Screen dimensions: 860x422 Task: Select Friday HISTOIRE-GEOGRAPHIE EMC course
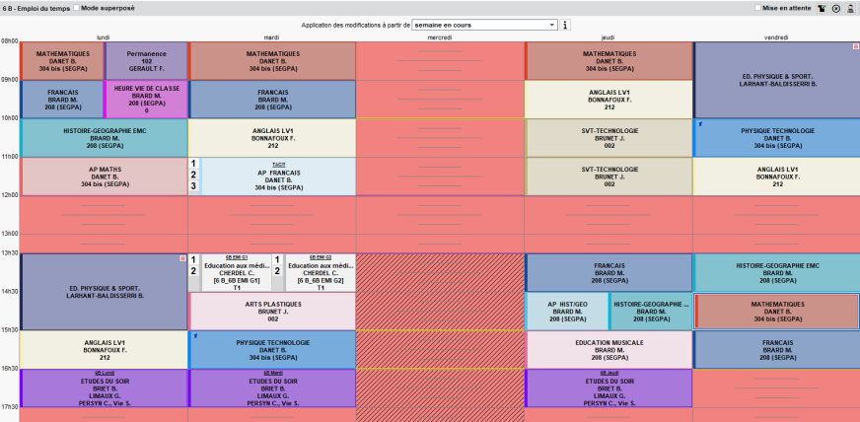point(777,273)
